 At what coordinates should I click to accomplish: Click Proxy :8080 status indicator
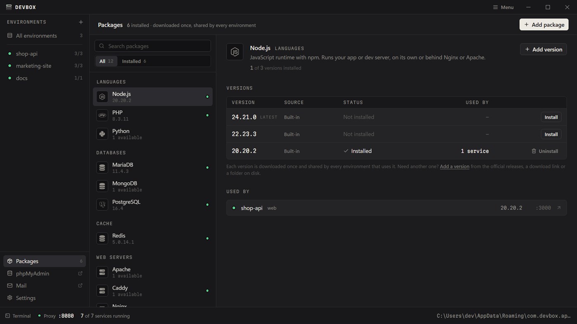pos(56,316)
